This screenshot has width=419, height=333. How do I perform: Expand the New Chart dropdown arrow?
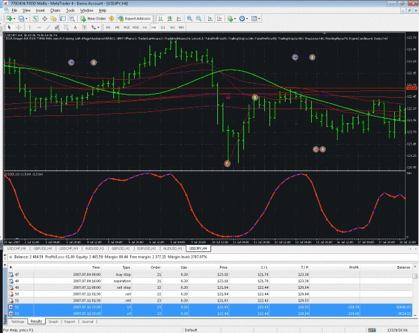pyautogui.click(x=14, y=19)
